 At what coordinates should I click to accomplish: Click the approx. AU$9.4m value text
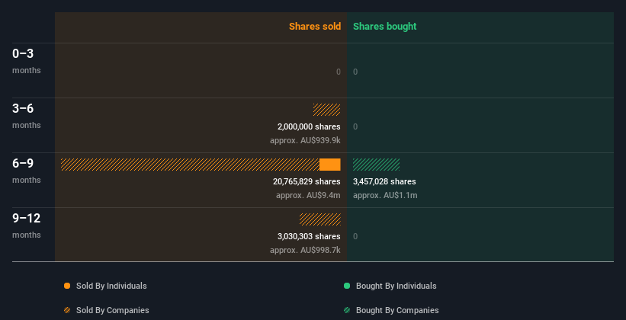coord(308,195)
